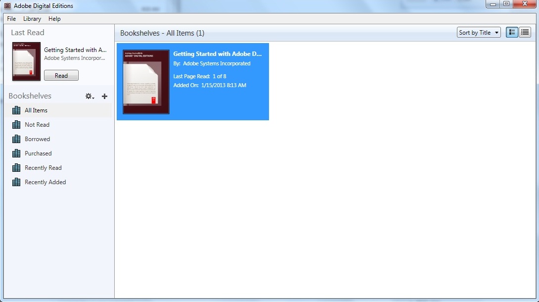Image resolution: width=539 pixels, height=302 pixels.
Task: Click 'Adobe Systems Incorpor...' in Last Read
Action: (x=75, y=58)
